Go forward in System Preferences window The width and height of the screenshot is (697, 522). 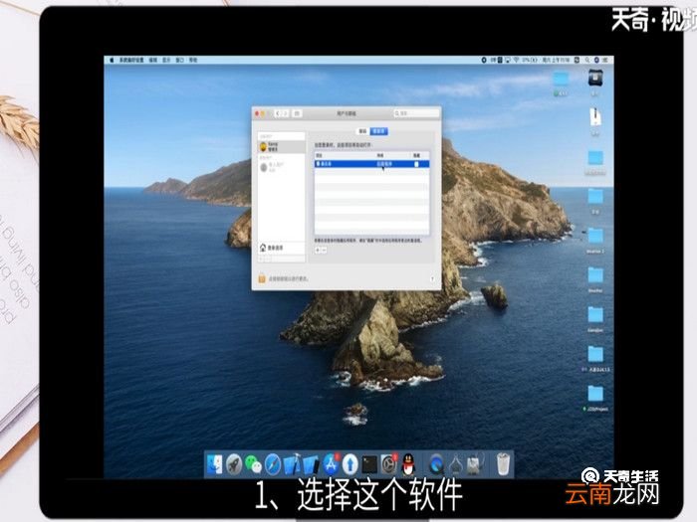click(286, 113)
